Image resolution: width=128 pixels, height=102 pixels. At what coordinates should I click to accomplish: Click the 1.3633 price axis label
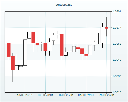click(117, 76)
